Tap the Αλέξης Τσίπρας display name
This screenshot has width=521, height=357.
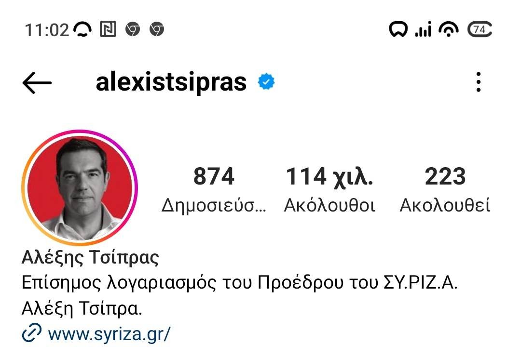90,257
